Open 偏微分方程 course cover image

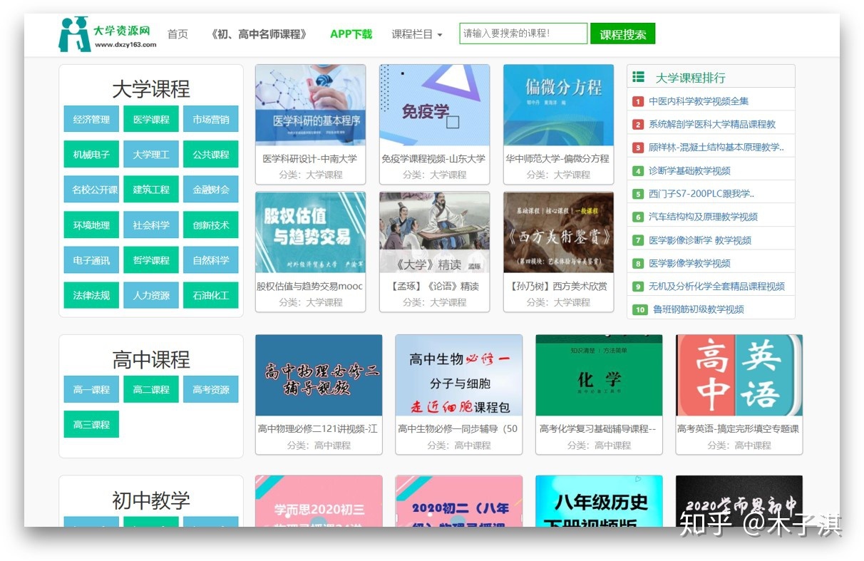pos(558,105)
